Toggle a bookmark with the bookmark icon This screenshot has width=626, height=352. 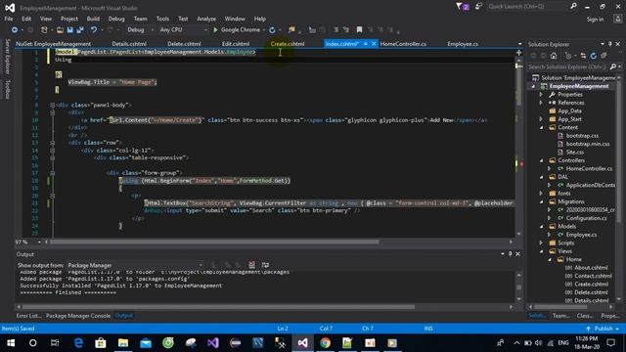(359, 30)
